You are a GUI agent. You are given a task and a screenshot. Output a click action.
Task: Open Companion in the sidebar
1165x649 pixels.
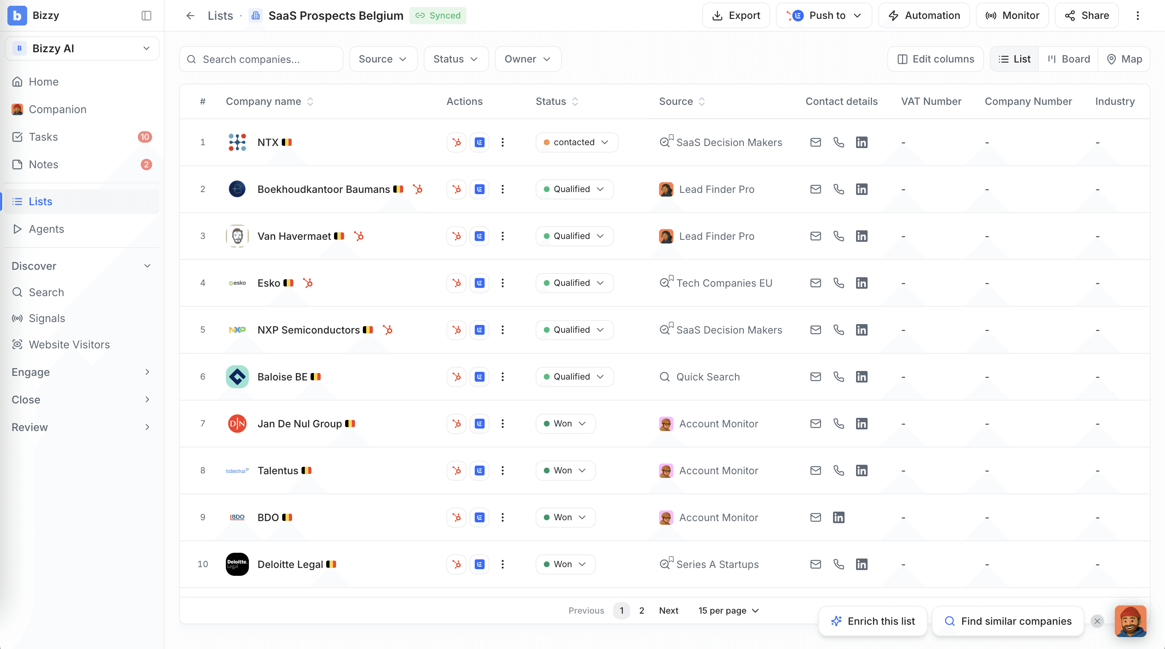point(82,109)
